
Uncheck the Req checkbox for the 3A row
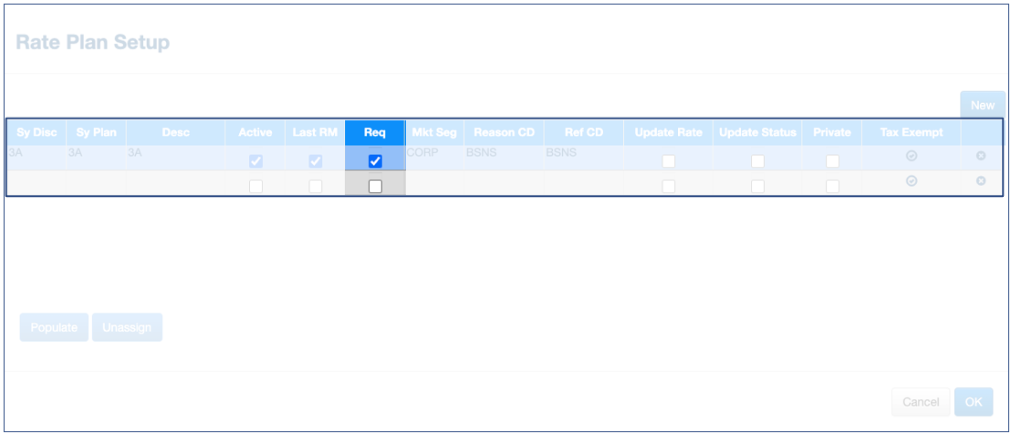point(374,161)
